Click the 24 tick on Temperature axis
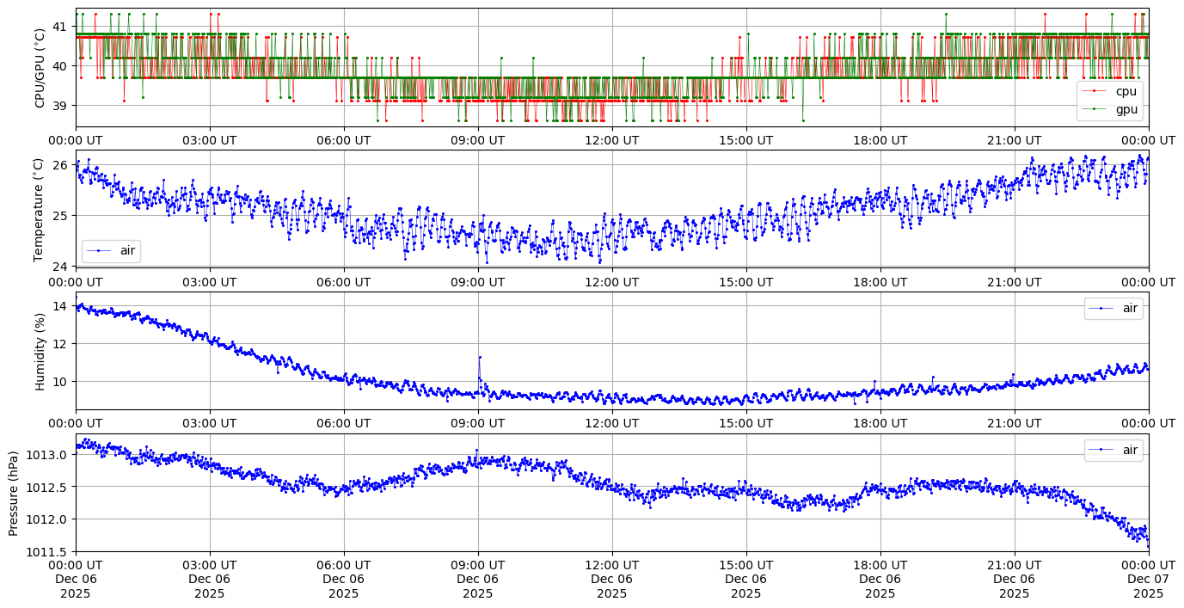 pyautogui.click(x=60, y=266)
